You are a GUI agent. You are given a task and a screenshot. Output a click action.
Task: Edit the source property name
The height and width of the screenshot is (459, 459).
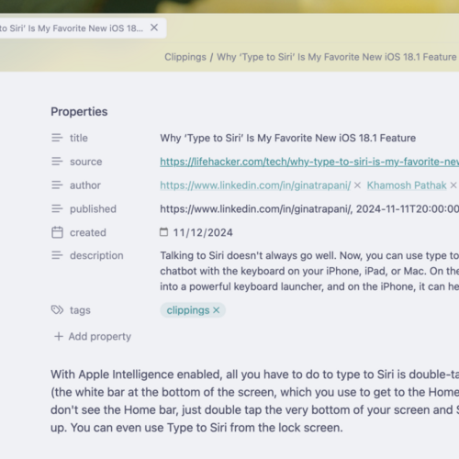point(86,162)
